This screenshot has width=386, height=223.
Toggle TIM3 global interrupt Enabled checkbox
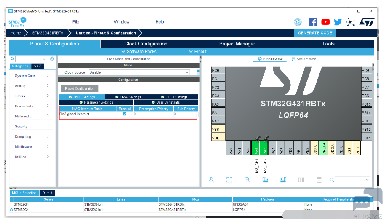tap(125, 114)
